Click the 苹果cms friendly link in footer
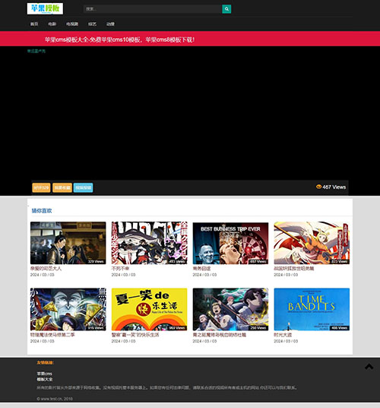The height and width of the screenshot is (408, 380). (x=44, y=374)
